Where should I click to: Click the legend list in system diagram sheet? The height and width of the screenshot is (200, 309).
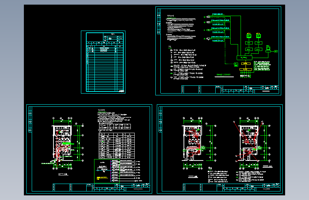pos(188,63)
